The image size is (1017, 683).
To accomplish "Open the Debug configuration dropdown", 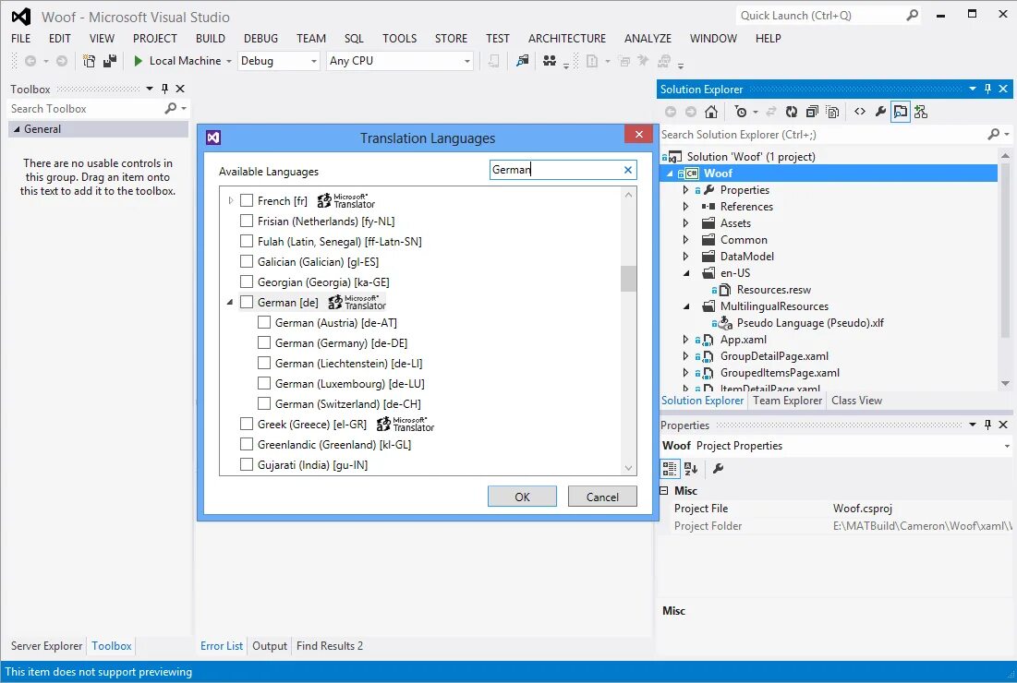I will coord(314,61).
